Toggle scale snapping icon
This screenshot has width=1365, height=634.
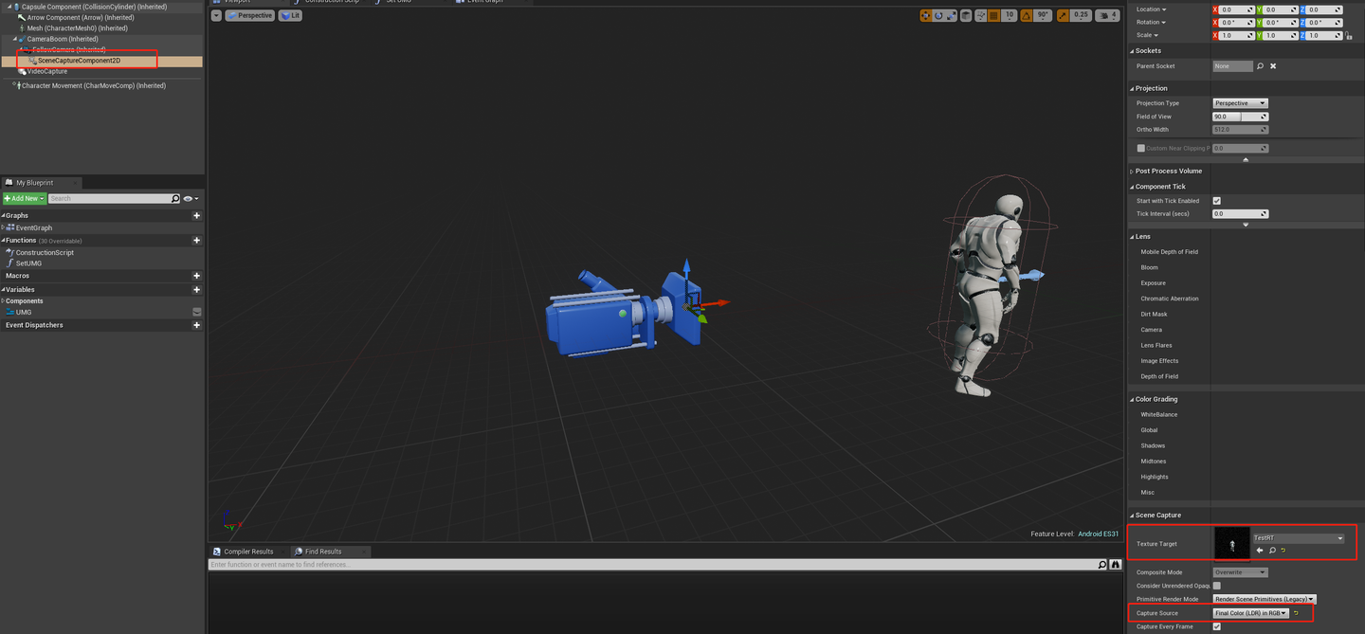(x=1063, y=15)
